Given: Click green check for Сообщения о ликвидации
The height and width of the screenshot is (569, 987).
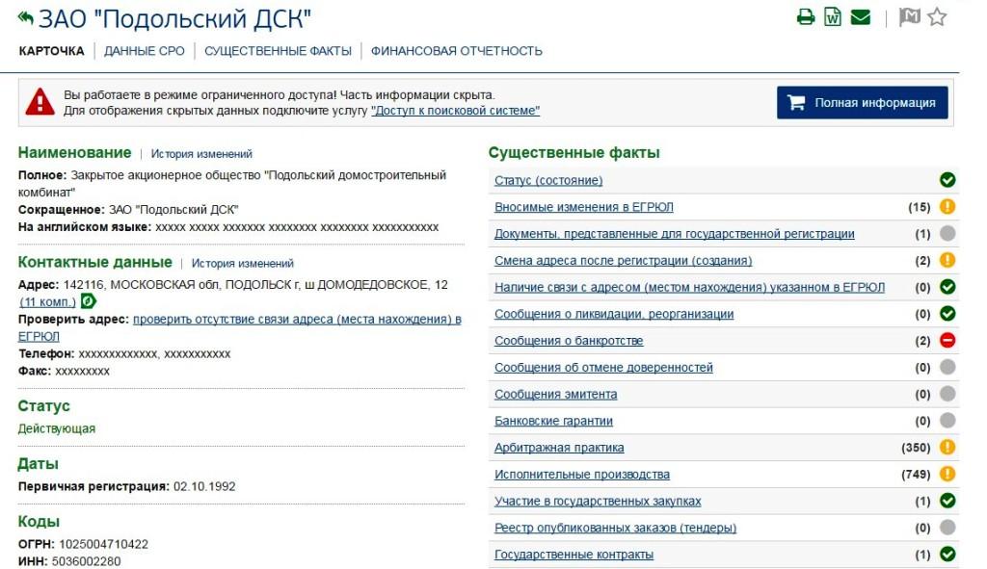Looking at the screenshot, I should tap(947, 313).
